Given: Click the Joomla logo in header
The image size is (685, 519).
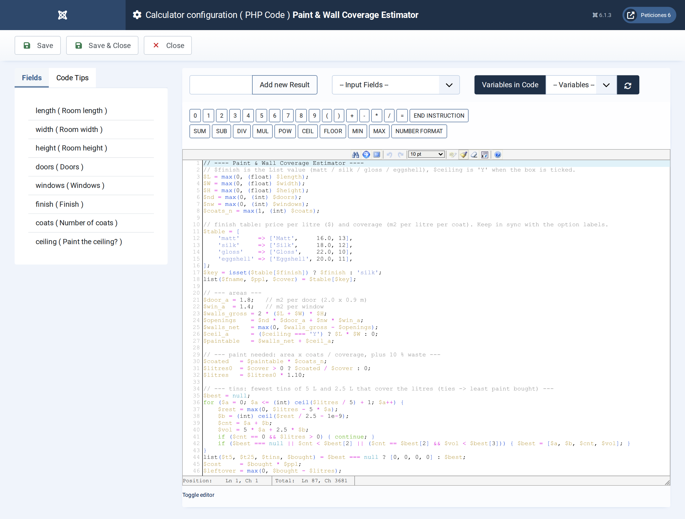Looking at the screenshot, I should tap(62, 15).
